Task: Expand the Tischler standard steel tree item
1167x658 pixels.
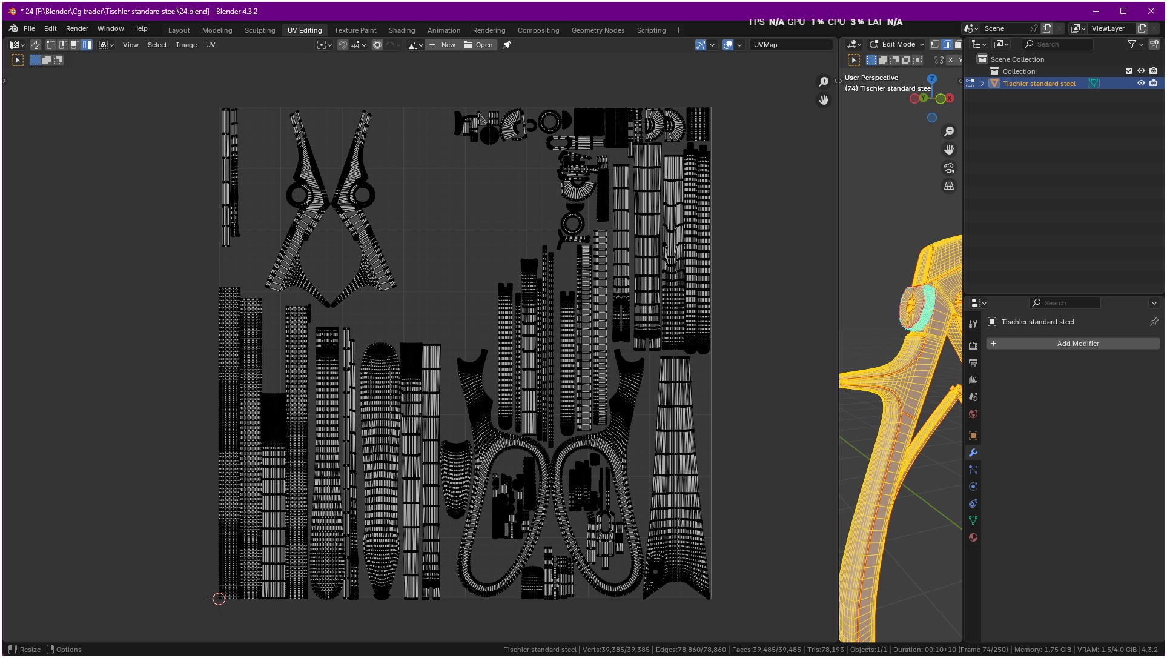Action: click(982, 84)
